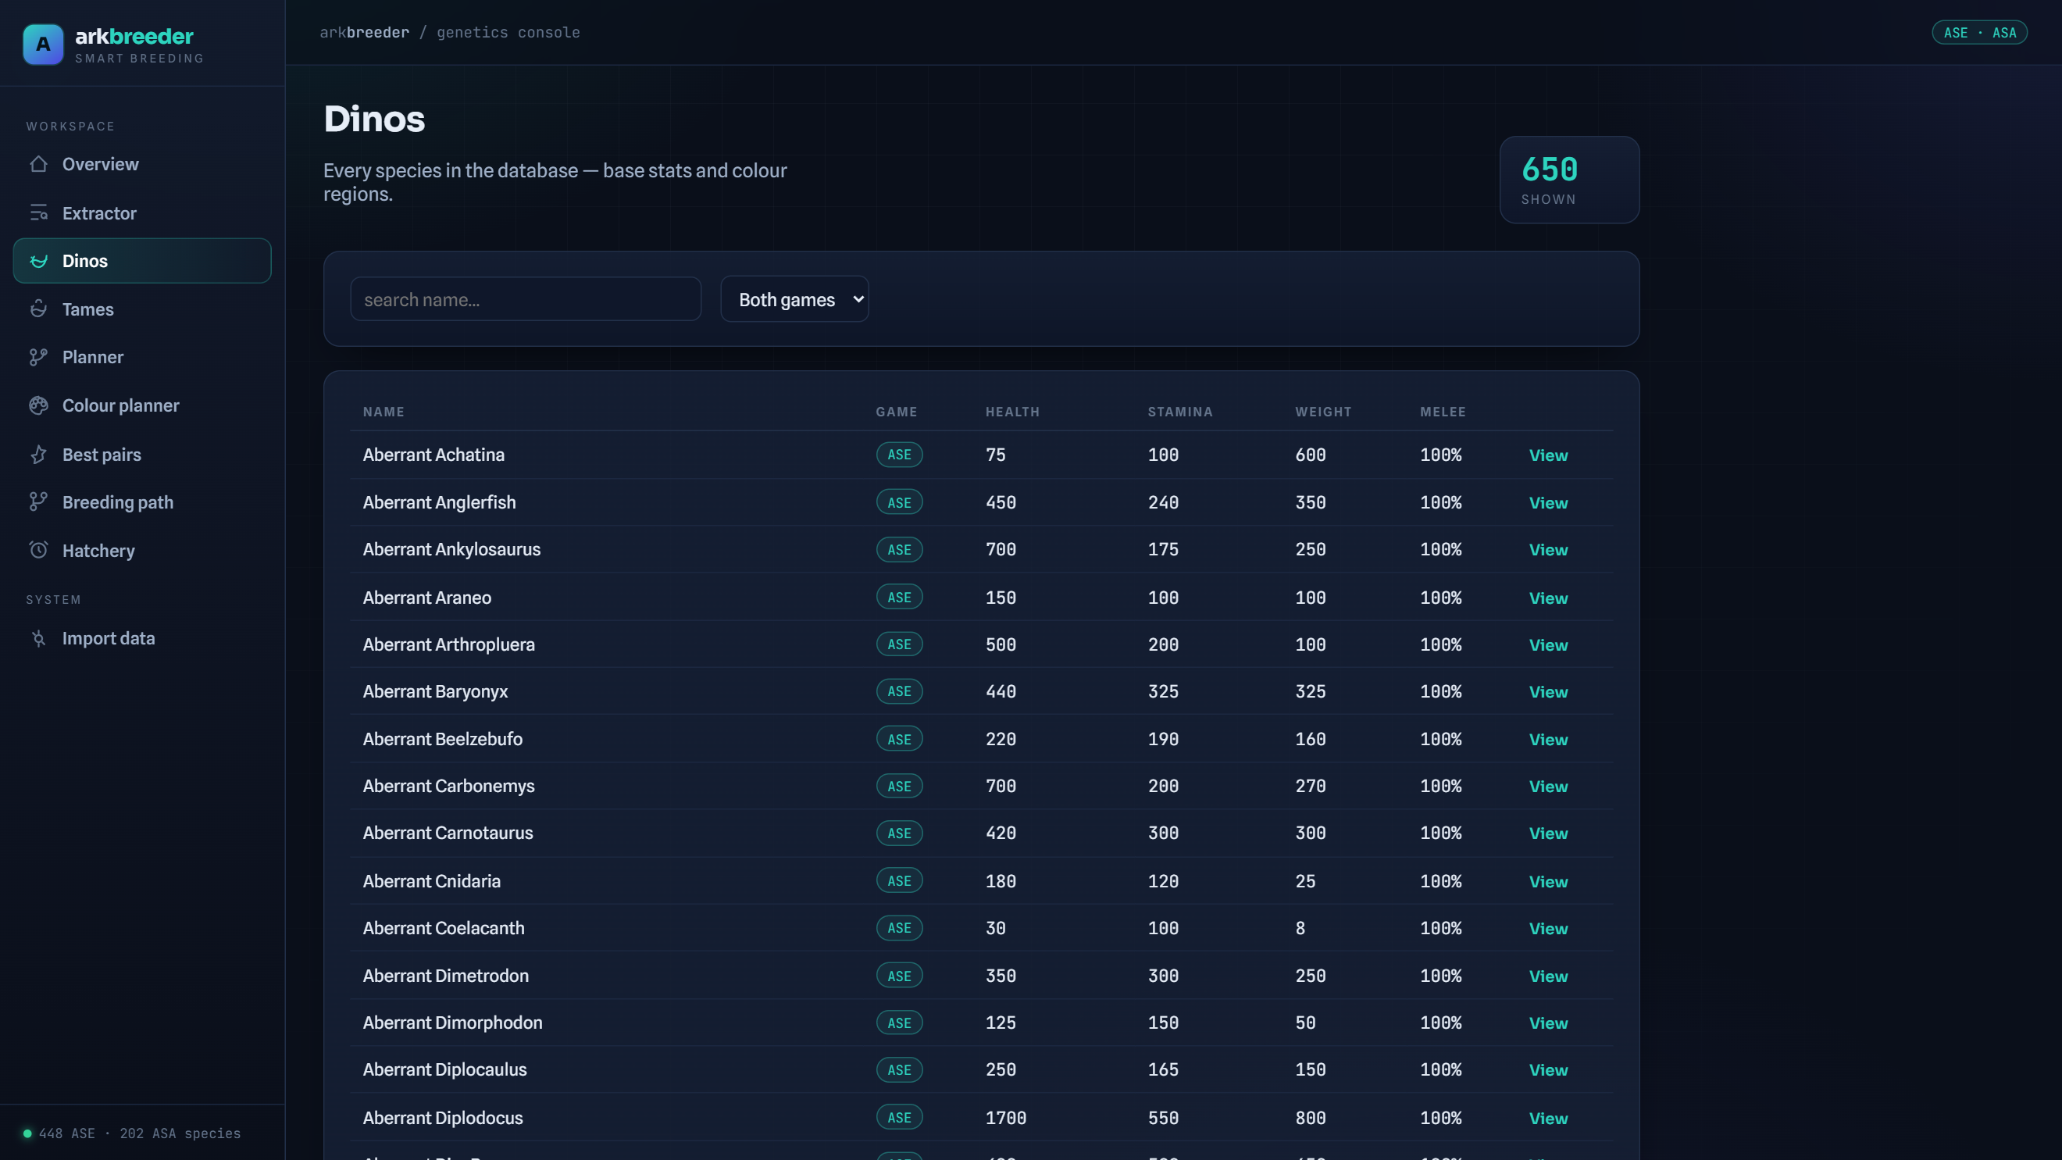Click the arkbreeder logo icon
The height and width of the screenshot is (1160, 2062).
(43, 44)
